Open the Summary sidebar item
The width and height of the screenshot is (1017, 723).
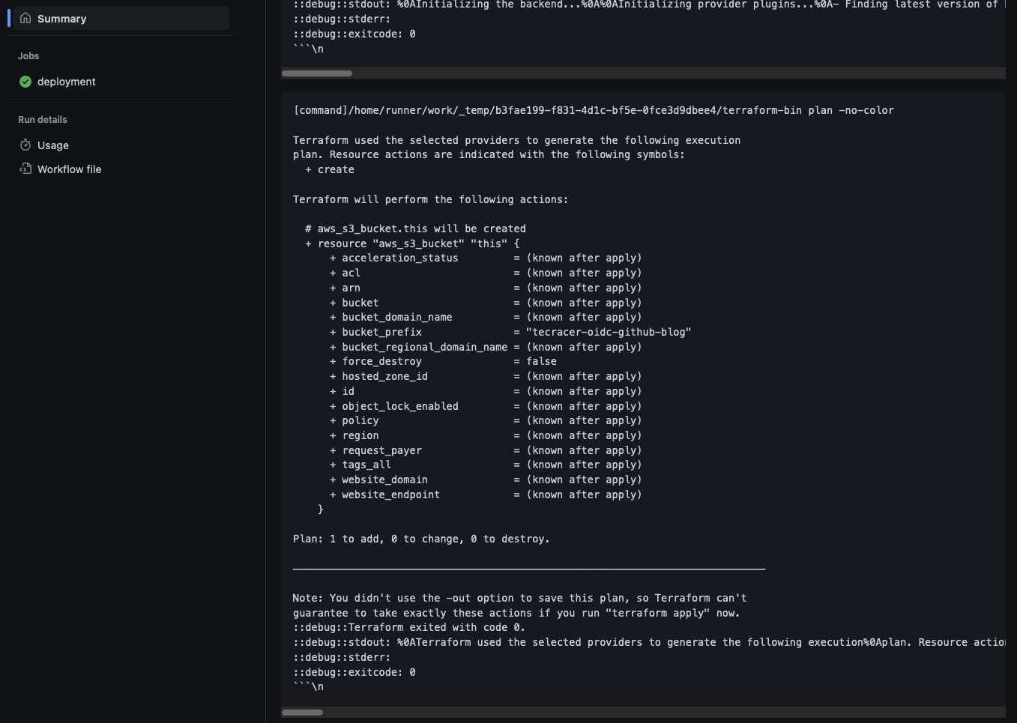[61, 19]
